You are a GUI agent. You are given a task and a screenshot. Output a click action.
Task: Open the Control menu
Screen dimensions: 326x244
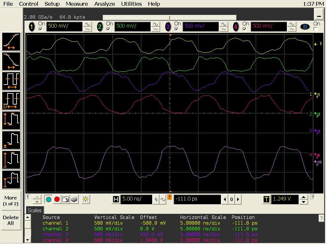(28, 4)
